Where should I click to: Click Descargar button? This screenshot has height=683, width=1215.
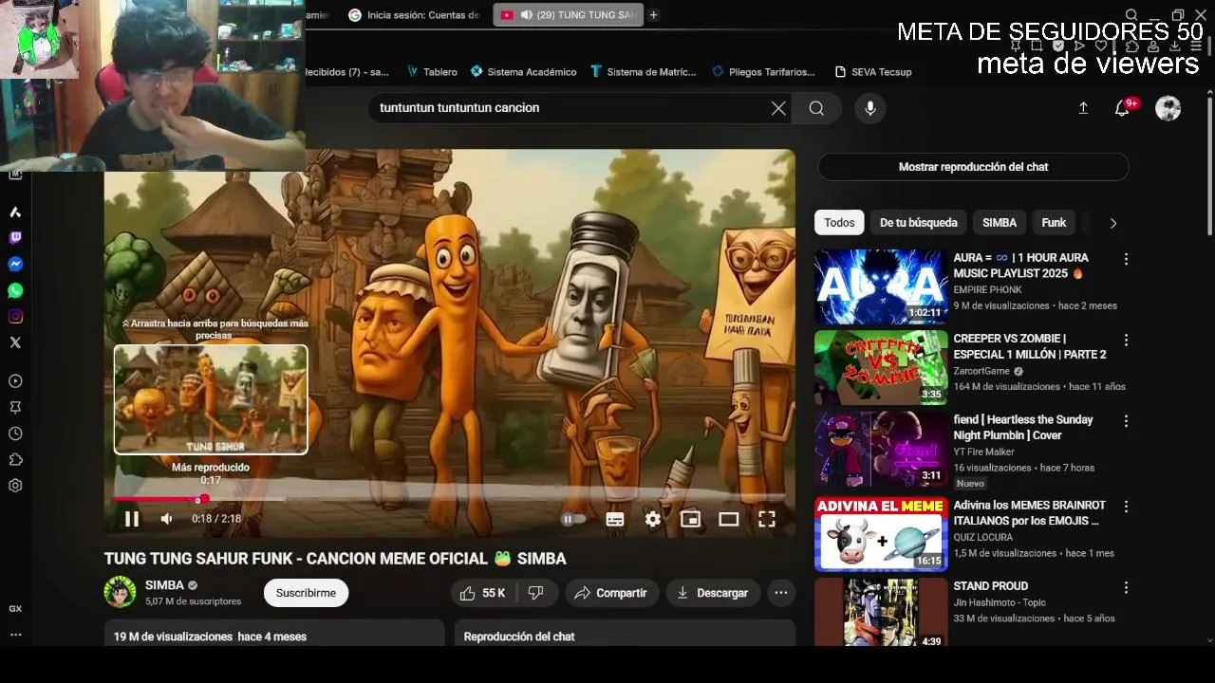point(713,593)
